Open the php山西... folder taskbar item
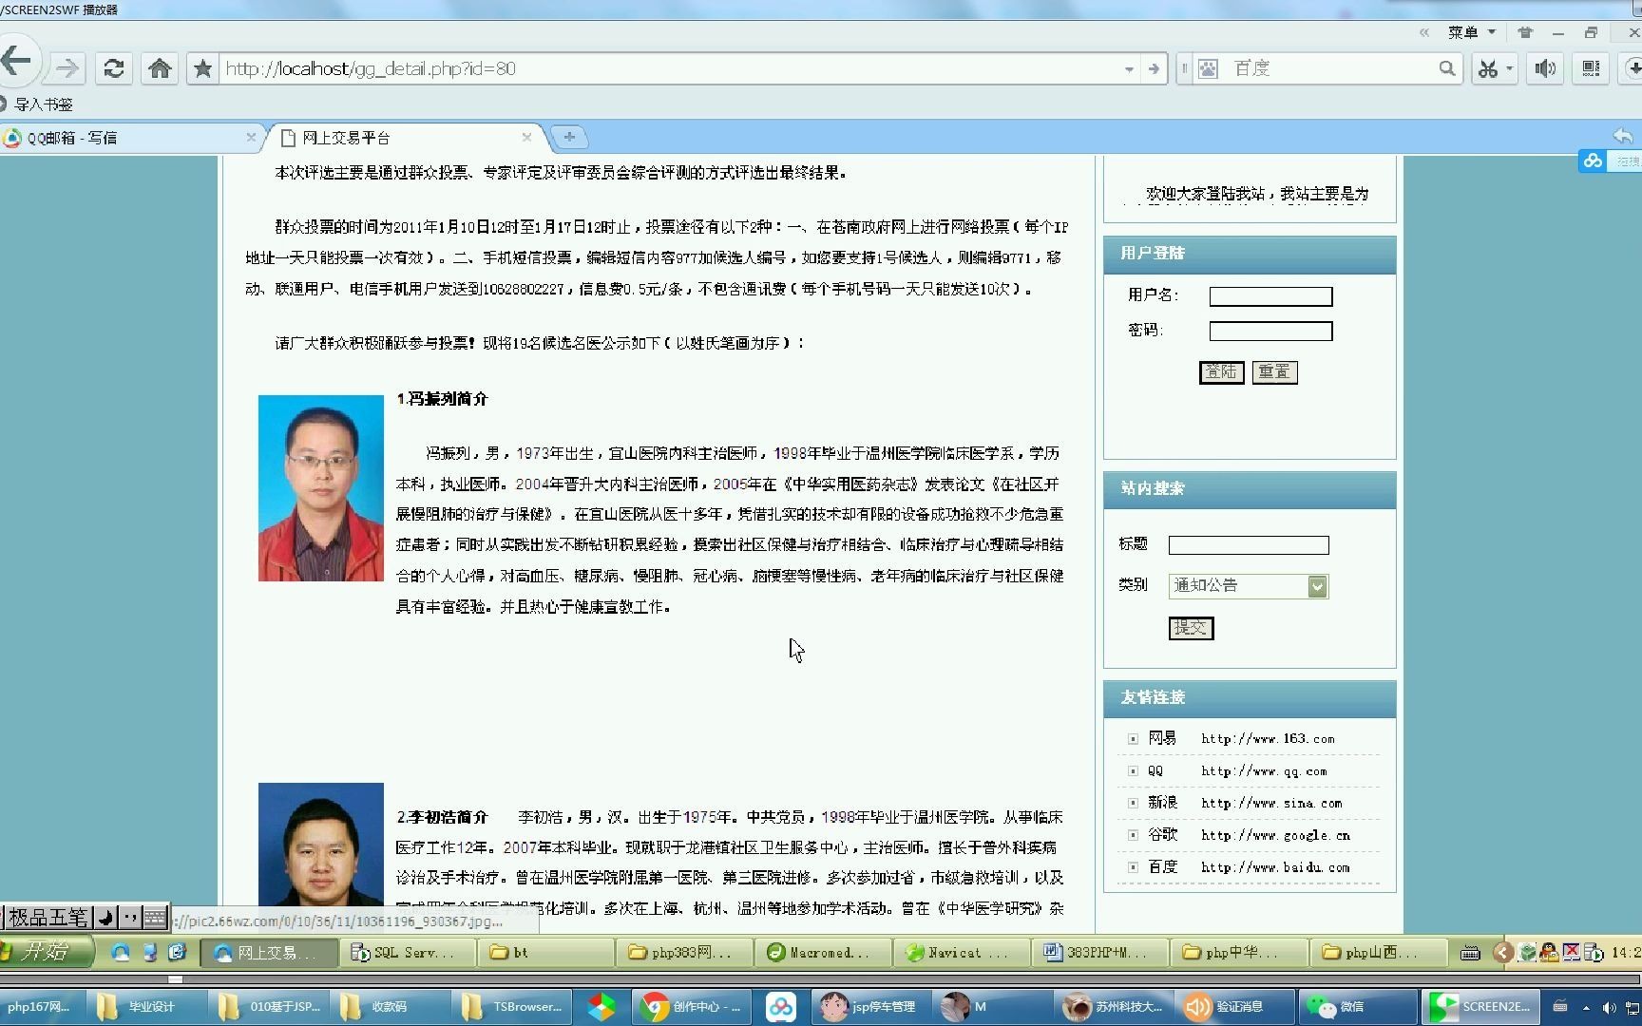This screenshot has width=1642, height=1026. [1376, 952]
